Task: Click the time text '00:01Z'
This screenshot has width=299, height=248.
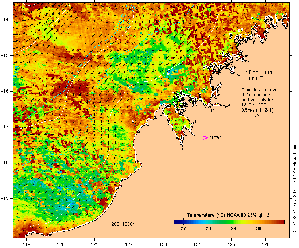Action: pyautogui.click(x=255, y=78)
